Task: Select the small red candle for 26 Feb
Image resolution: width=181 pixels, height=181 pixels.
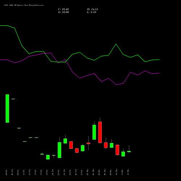Action: (77, 151)
